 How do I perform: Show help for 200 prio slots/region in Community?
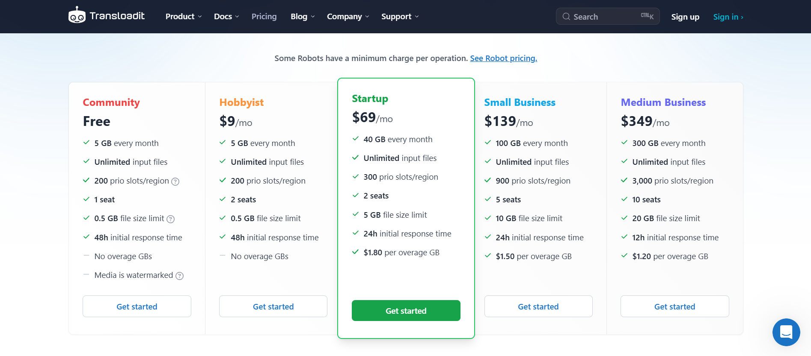pos(175,181)
